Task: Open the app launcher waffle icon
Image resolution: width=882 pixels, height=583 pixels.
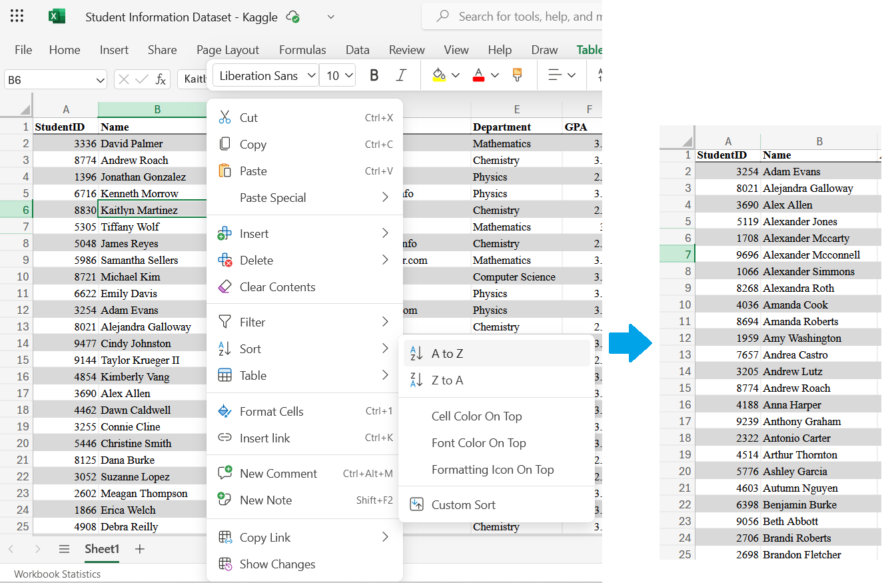Action: [x=17, y=17]
